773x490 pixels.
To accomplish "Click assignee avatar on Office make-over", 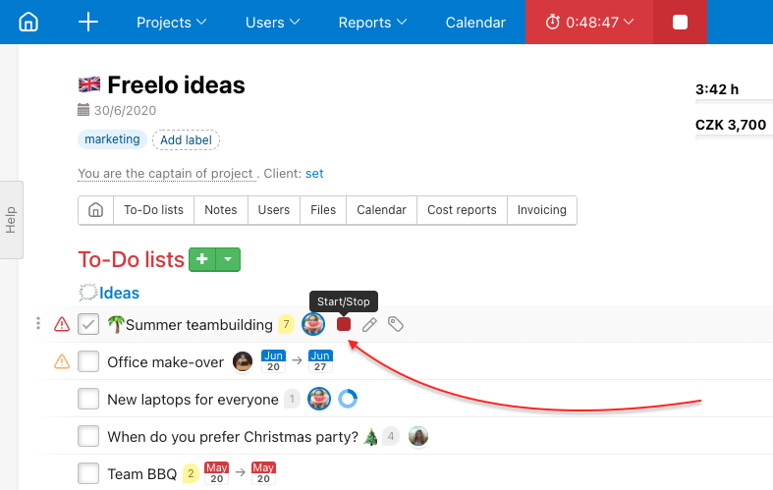I will (243, 361).
